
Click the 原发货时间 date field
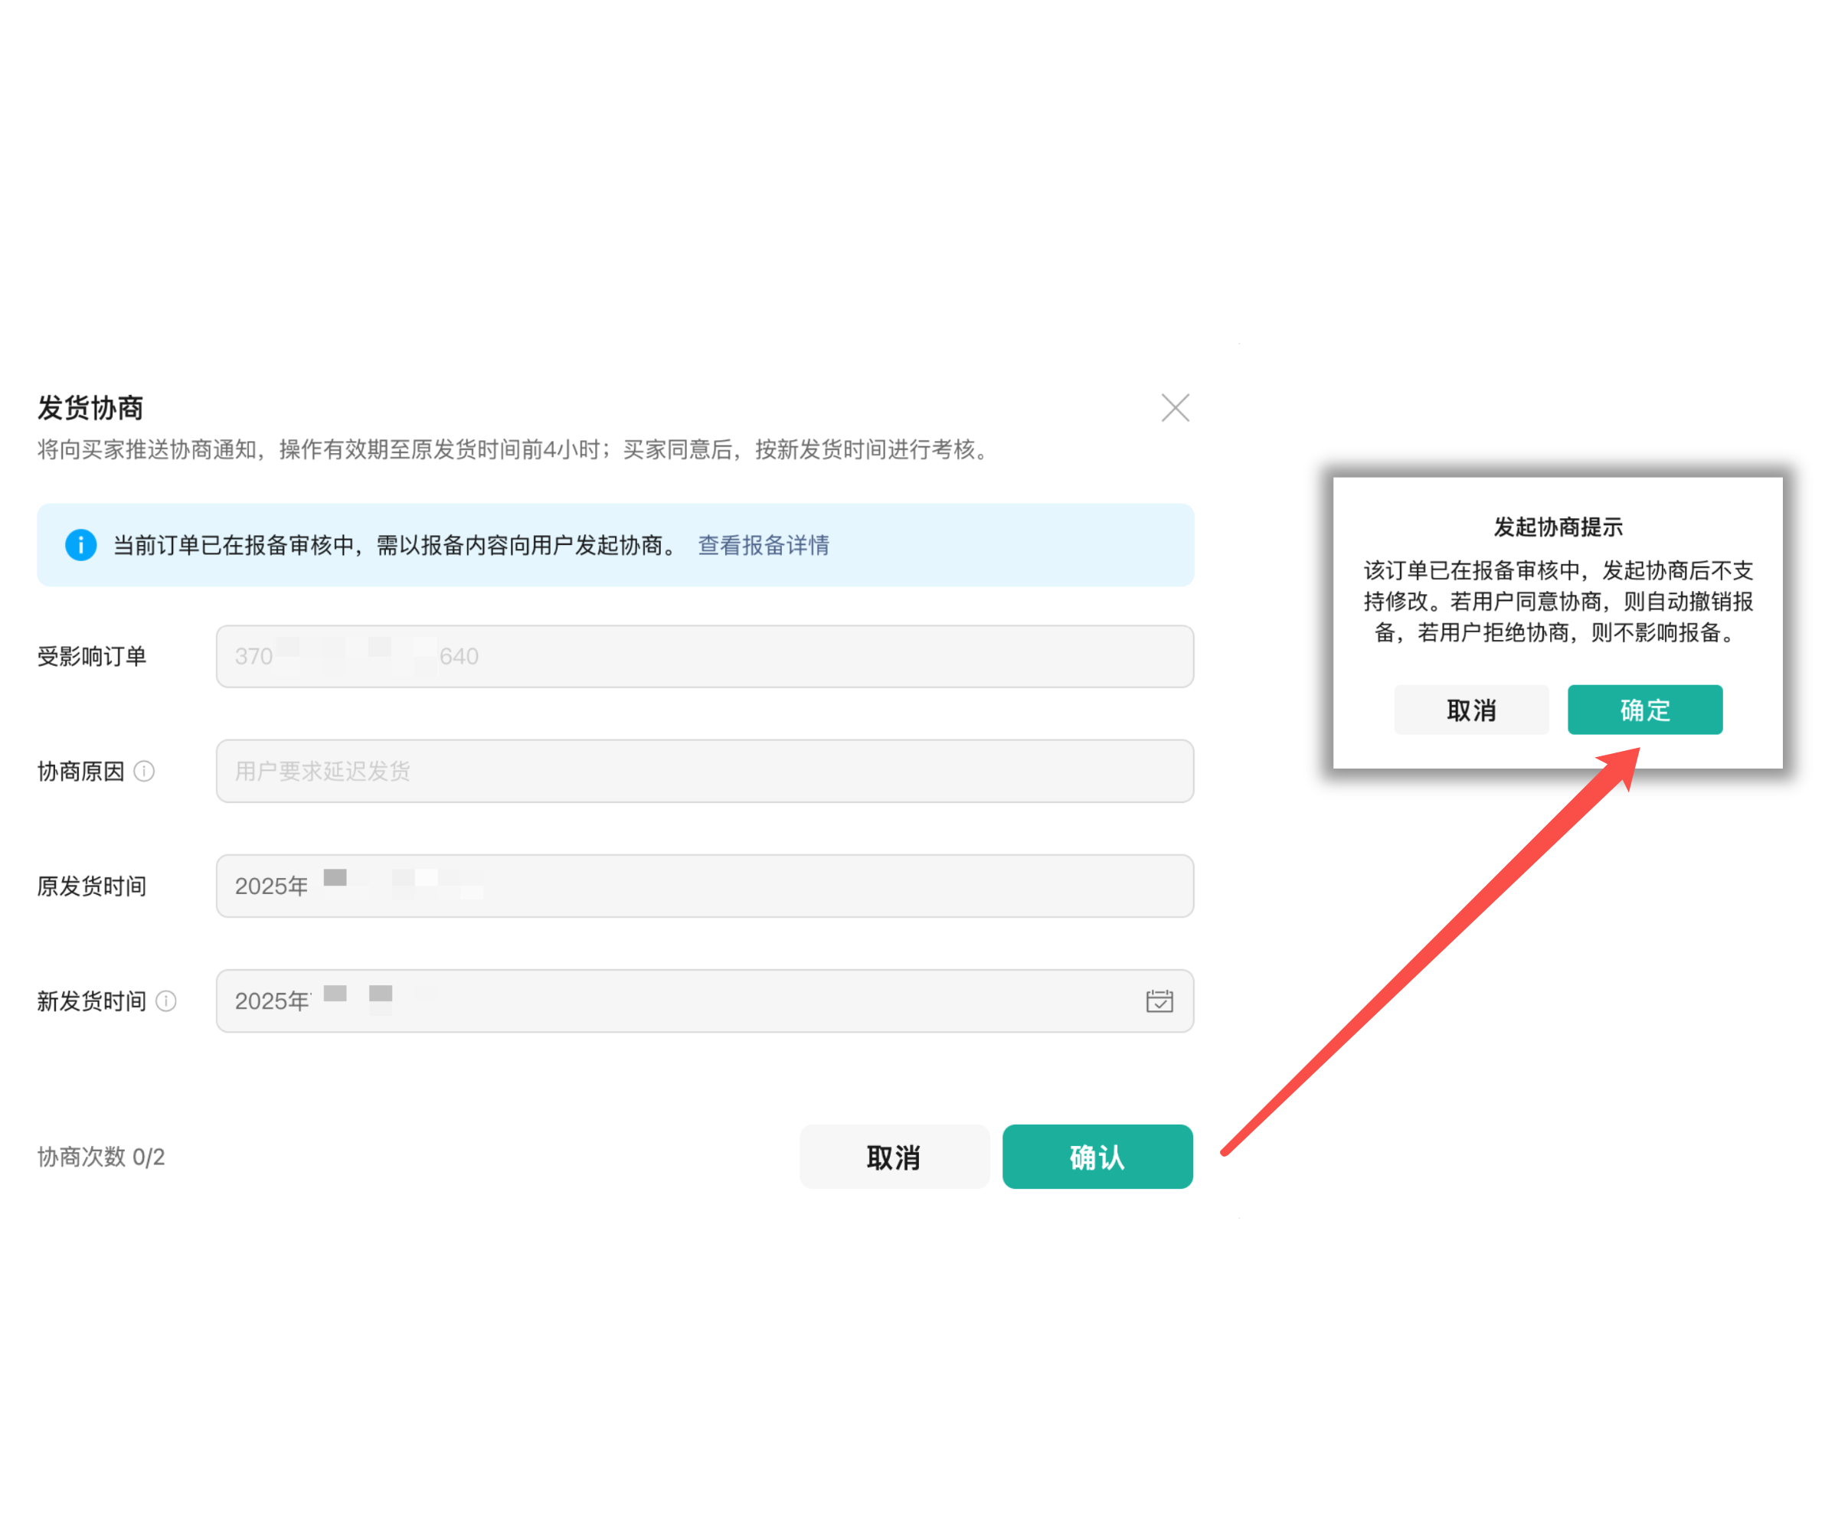coord(704,886)
